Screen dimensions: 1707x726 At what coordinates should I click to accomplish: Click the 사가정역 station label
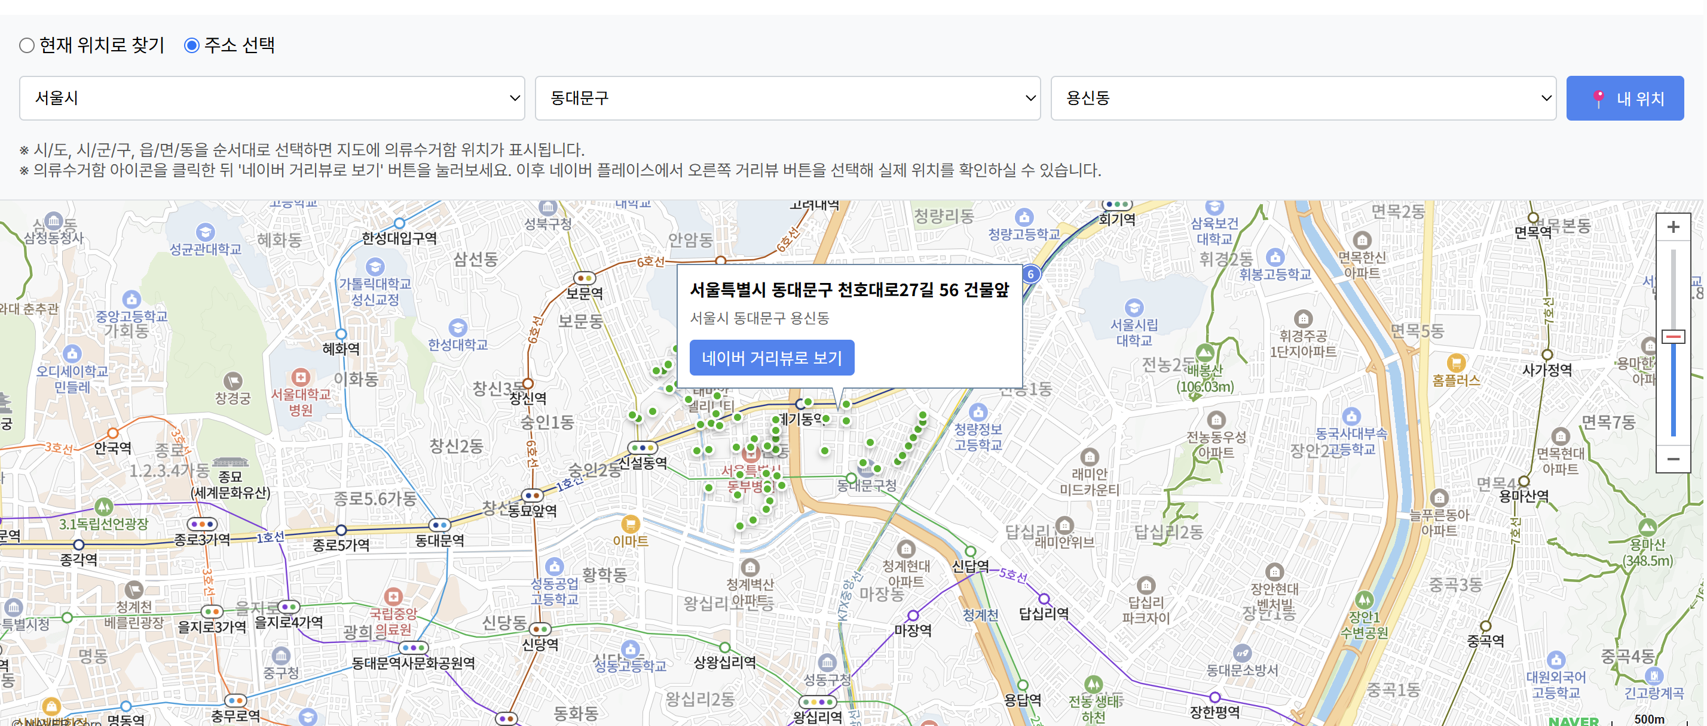click(x=1547, y=370)
